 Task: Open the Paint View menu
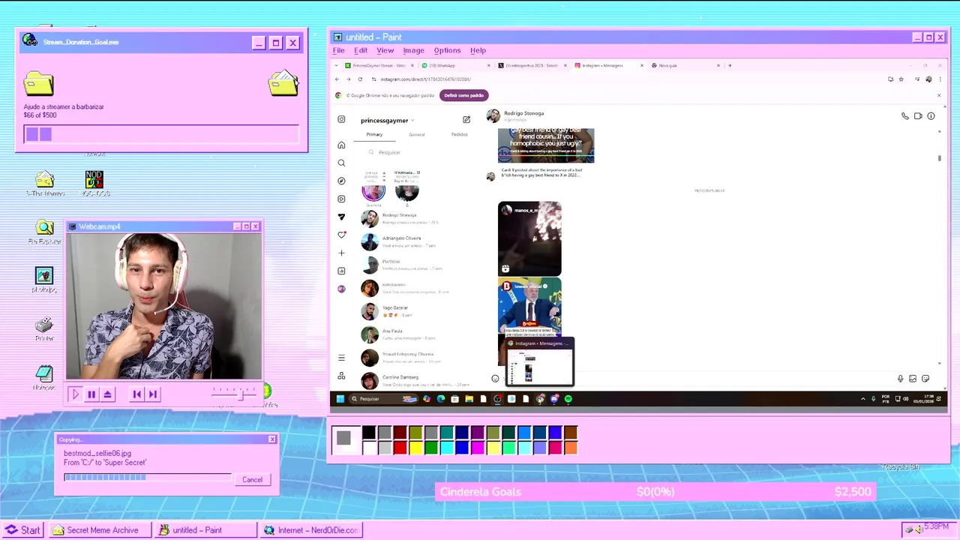pyautogui.click(x=385, y=50)
